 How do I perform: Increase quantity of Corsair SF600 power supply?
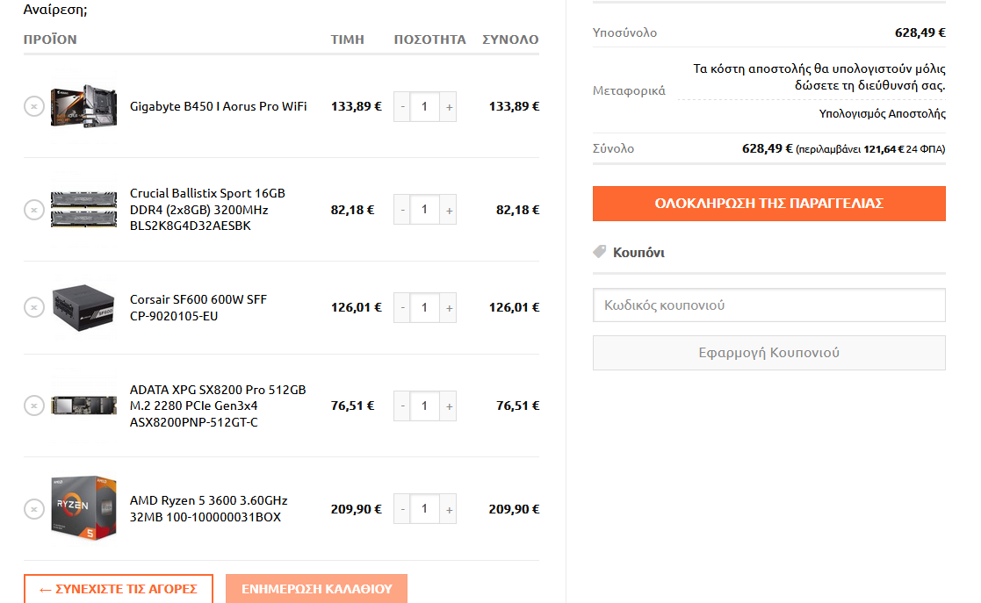[x=449, y=308]
